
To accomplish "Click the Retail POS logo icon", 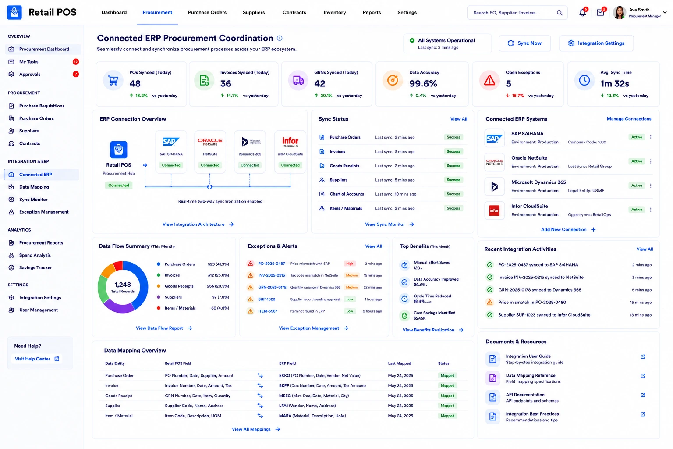I will coord(14,12).
